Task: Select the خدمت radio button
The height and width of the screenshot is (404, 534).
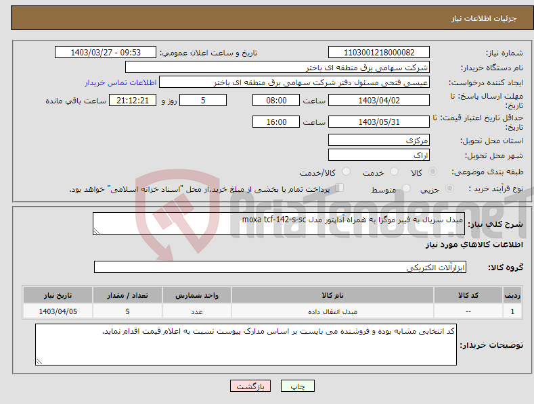Action: (394, 172)
